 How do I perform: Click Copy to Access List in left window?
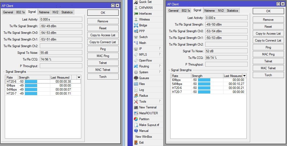coord(103,35)
